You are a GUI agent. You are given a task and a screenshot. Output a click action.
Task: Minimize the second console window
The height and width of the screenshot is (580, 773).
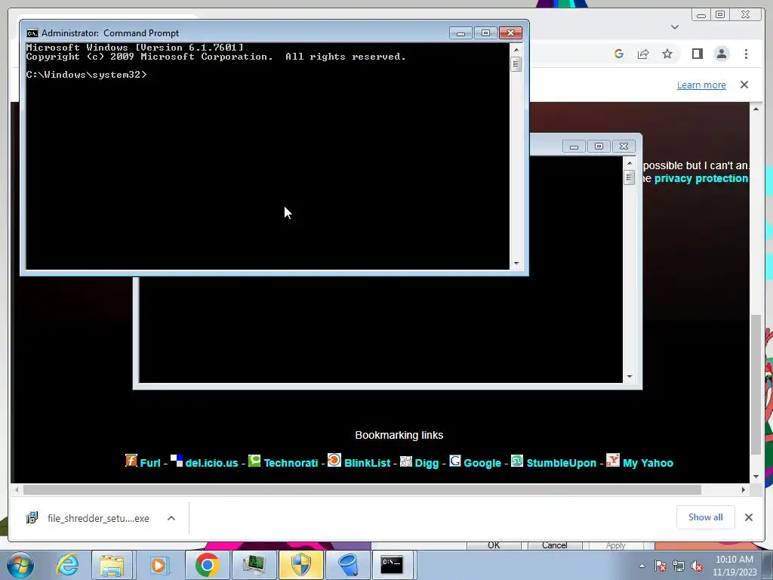574,147
